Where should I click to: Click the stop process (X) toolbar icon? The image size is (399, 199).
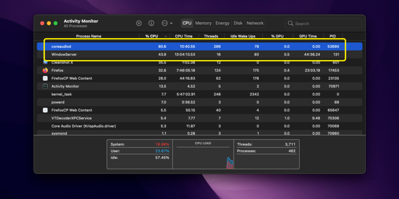pos(139,23)
